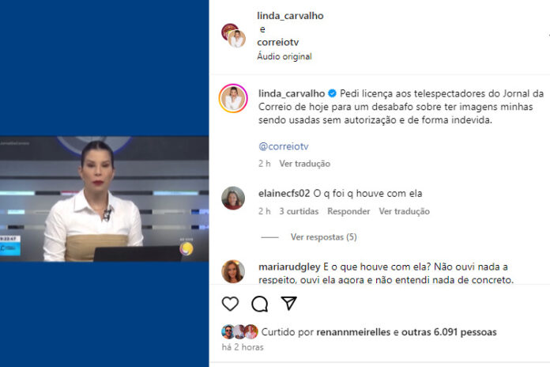Like the post with the heart icon
The height and width of the screenshot is (367, 550).
(231, 304)
